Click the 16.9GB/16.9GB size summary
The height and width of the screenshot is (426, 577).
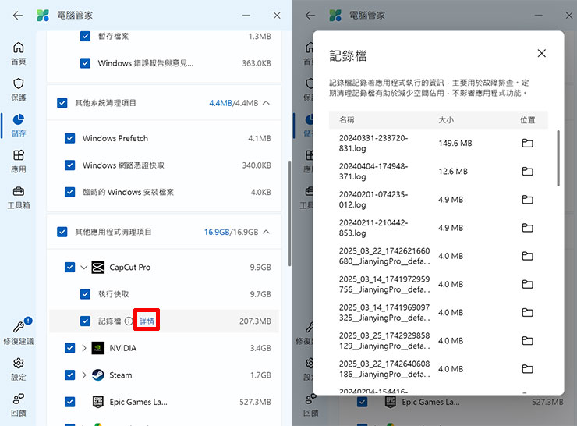231,232
